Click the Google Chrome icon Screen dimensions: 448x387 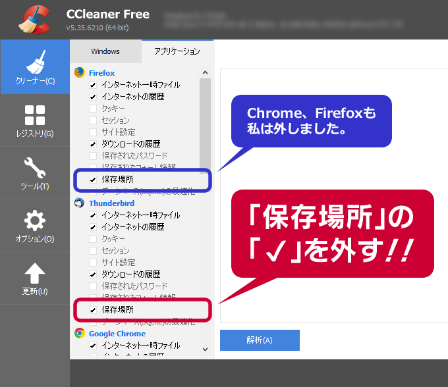pyautogui.click(x=80, y=333)
